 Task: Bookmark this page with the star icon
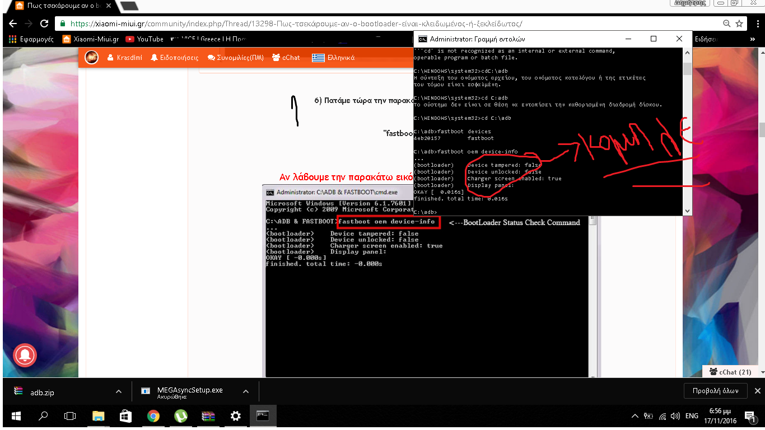[x=739, y=24]
